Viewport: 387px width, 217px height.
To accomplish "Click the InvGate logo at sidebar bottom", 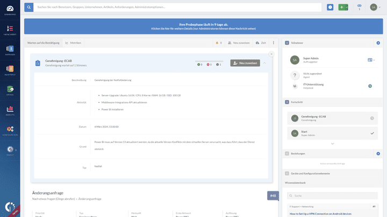I will click(x=10, y=207).
